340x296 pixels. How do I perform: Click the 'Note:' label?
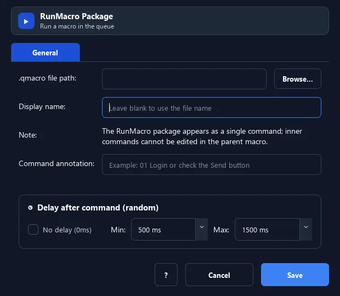click(28, 135)
